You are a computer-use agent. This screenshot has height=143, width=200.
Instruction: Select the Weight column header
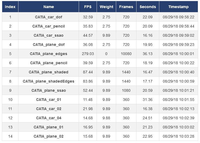pyautogui.click(x=106, y=7)
